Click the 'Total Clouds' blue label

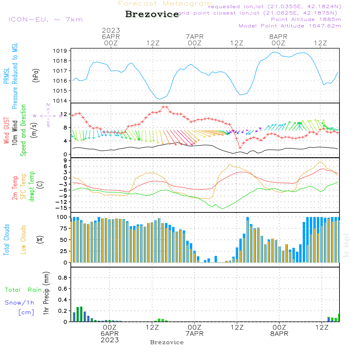6,240
